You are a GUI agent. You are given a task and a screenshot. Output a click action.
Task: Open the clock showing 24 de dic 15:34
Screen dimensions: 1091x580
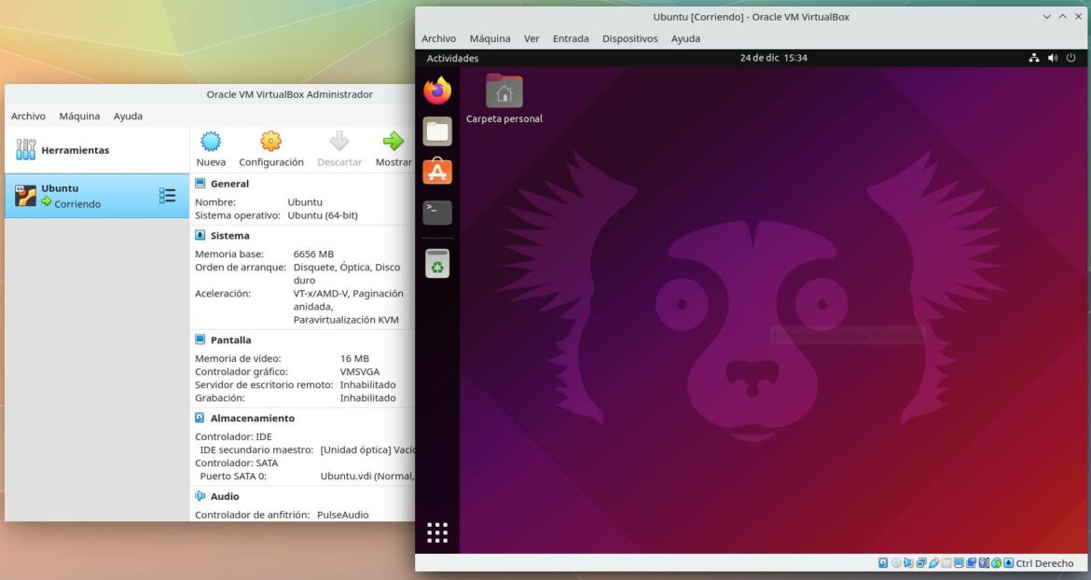[774, 58]
